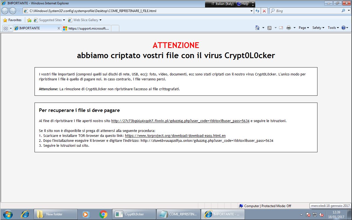Click the blue Search magnifier button

tap(343, 11)
